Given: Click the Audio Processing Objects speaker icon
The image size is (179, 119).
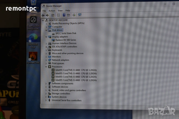Looking at the screenshot, I should pyautogui.click(x=50, y=23).
